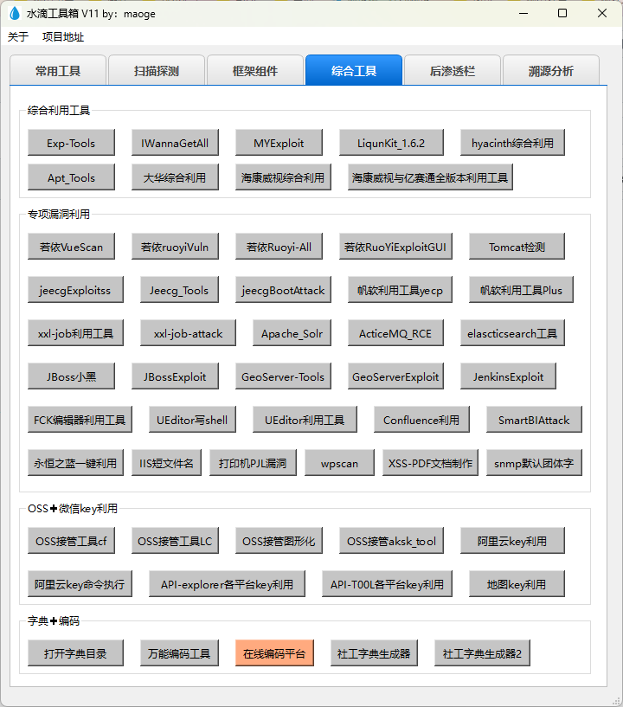Switch to the 常用工具 tab

tap(58, 70)
